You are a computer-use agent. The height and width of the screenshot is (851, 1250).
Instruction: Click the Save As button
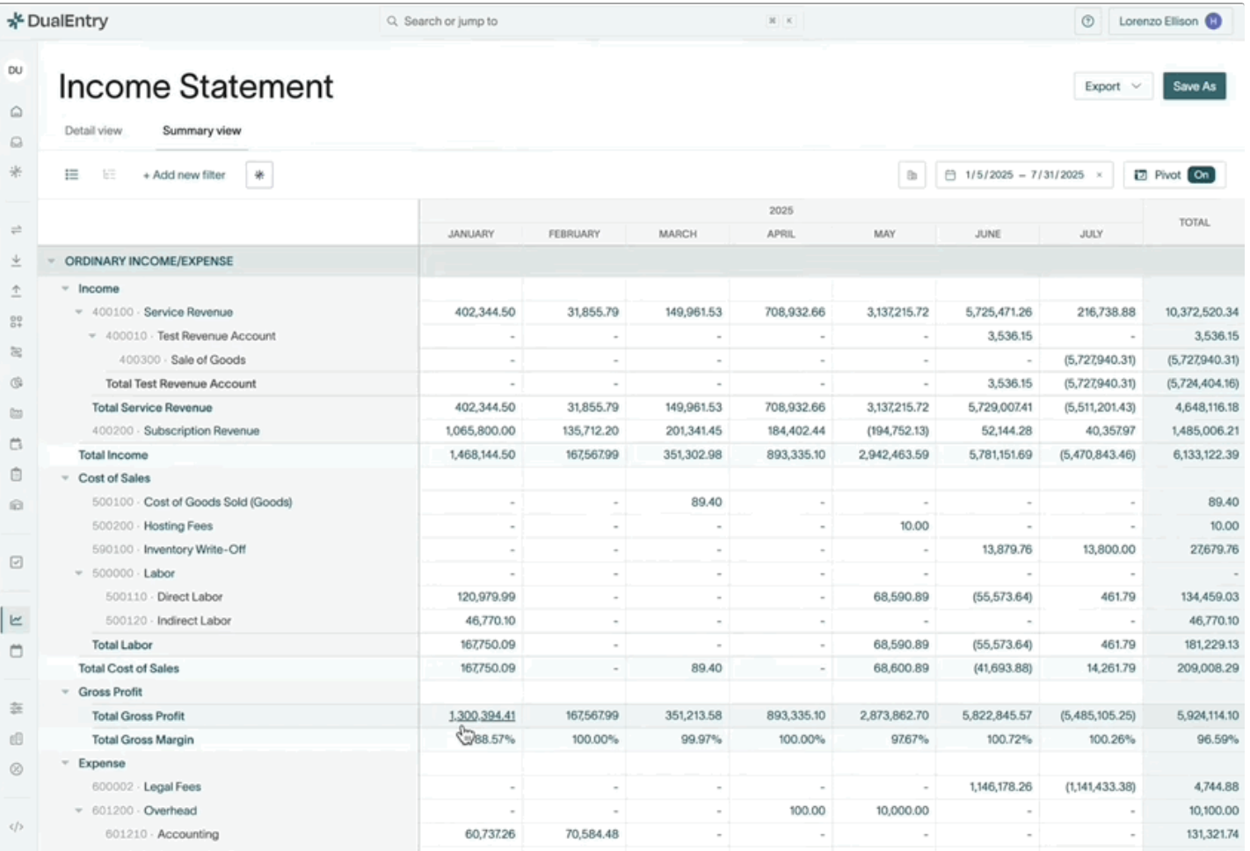pos(1194,86)
